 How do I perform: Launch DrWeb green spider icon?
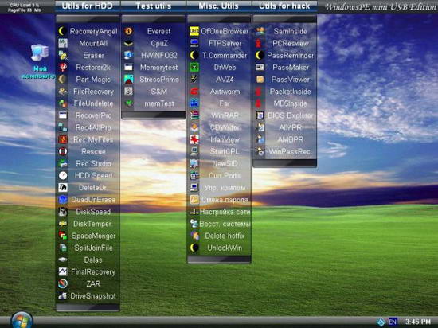pyautogui.click(x=194, y=67)
